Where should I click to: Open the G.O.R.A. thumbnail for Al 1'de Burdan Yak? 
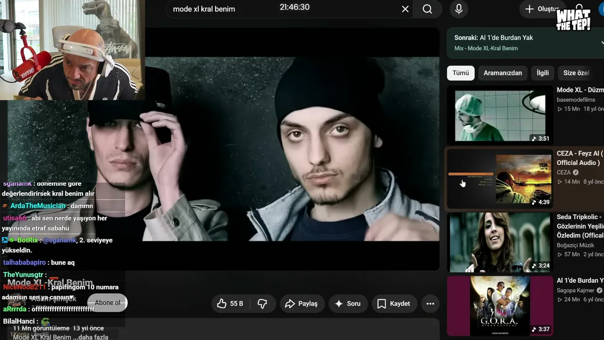(x=500, y=306)
